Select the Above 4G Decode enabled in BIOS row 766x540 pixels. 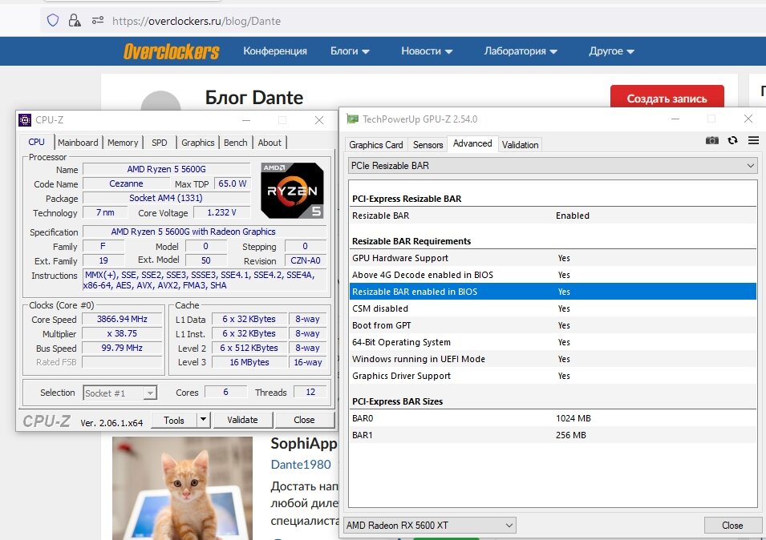click(x=553, y=275)
